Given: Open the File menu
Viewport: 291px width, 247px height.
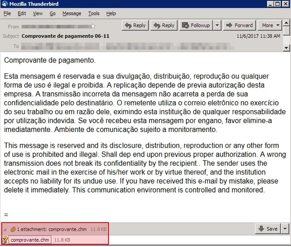Looking at the screenshot, I should [7, 13].
